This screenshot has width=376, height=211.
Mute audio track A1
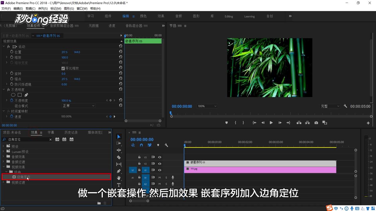pyautogui.click(x=160, y=177)
